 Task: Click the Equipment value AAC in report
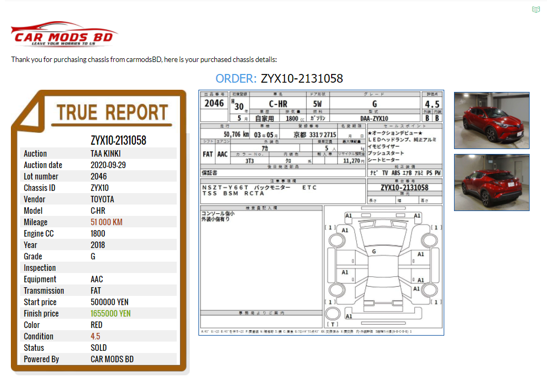(x=97, y=279)
